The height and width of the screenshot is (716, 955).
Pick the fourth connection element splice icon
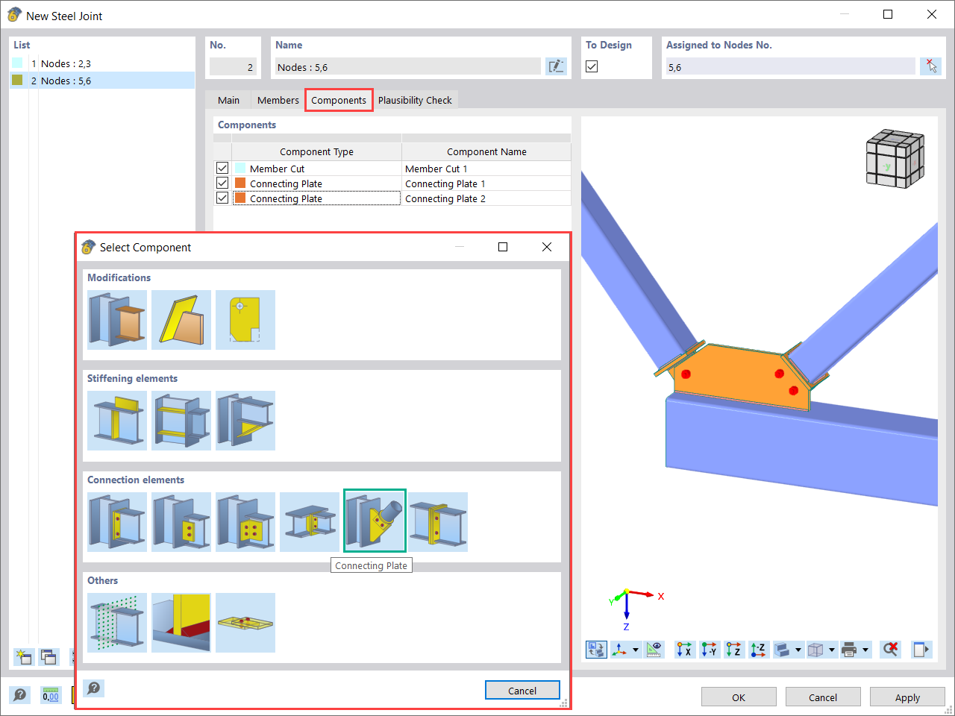pos(310,522)
